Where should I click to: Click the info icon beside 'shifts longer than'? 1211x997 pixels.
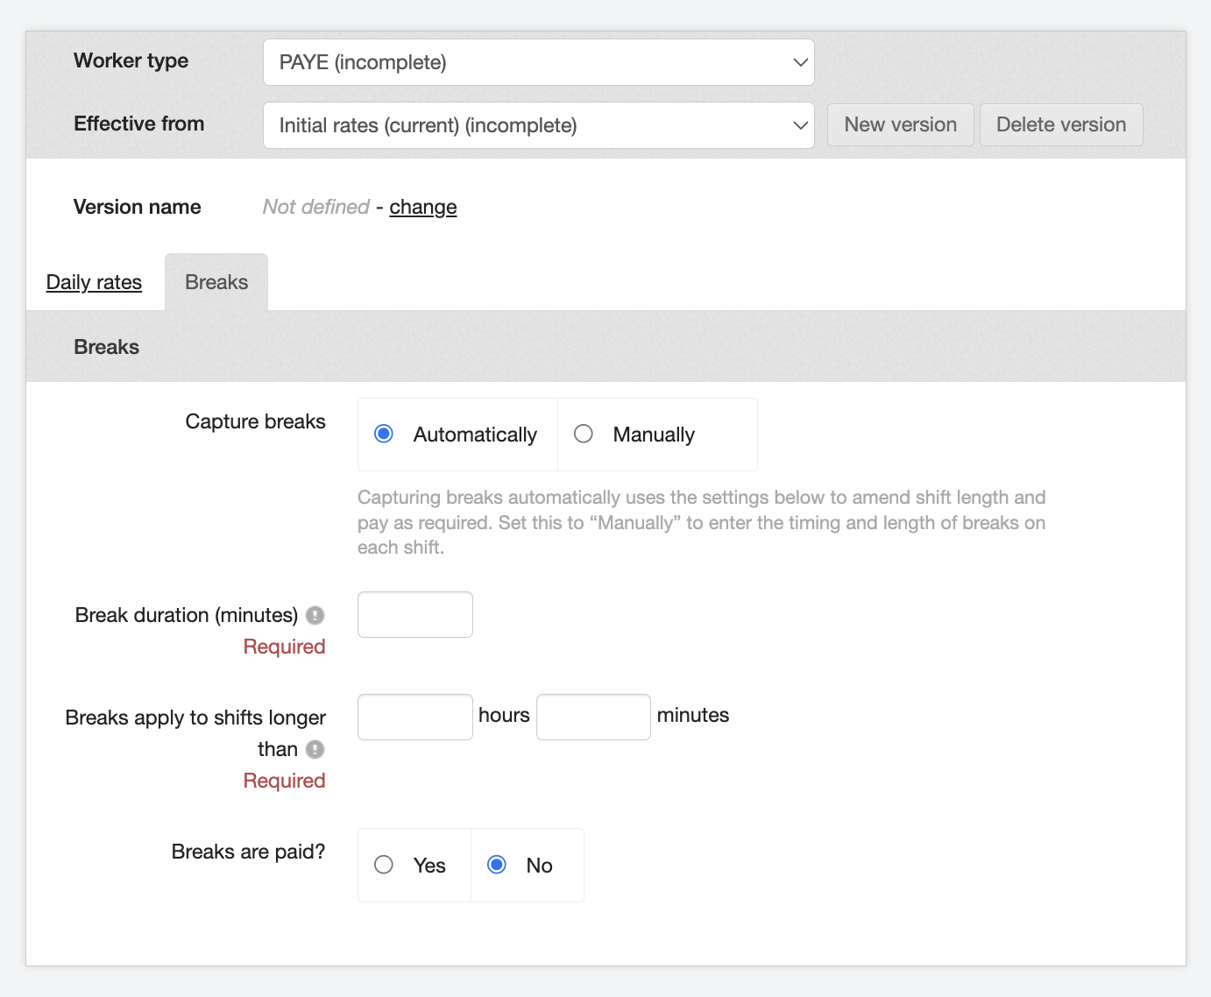(x=315, y=750)
